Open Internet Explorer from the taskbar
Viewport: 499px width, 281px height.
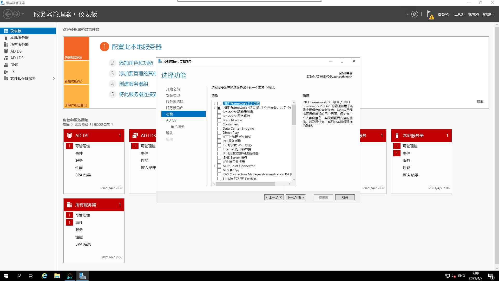pyautogui.click(x=44, y=276)
